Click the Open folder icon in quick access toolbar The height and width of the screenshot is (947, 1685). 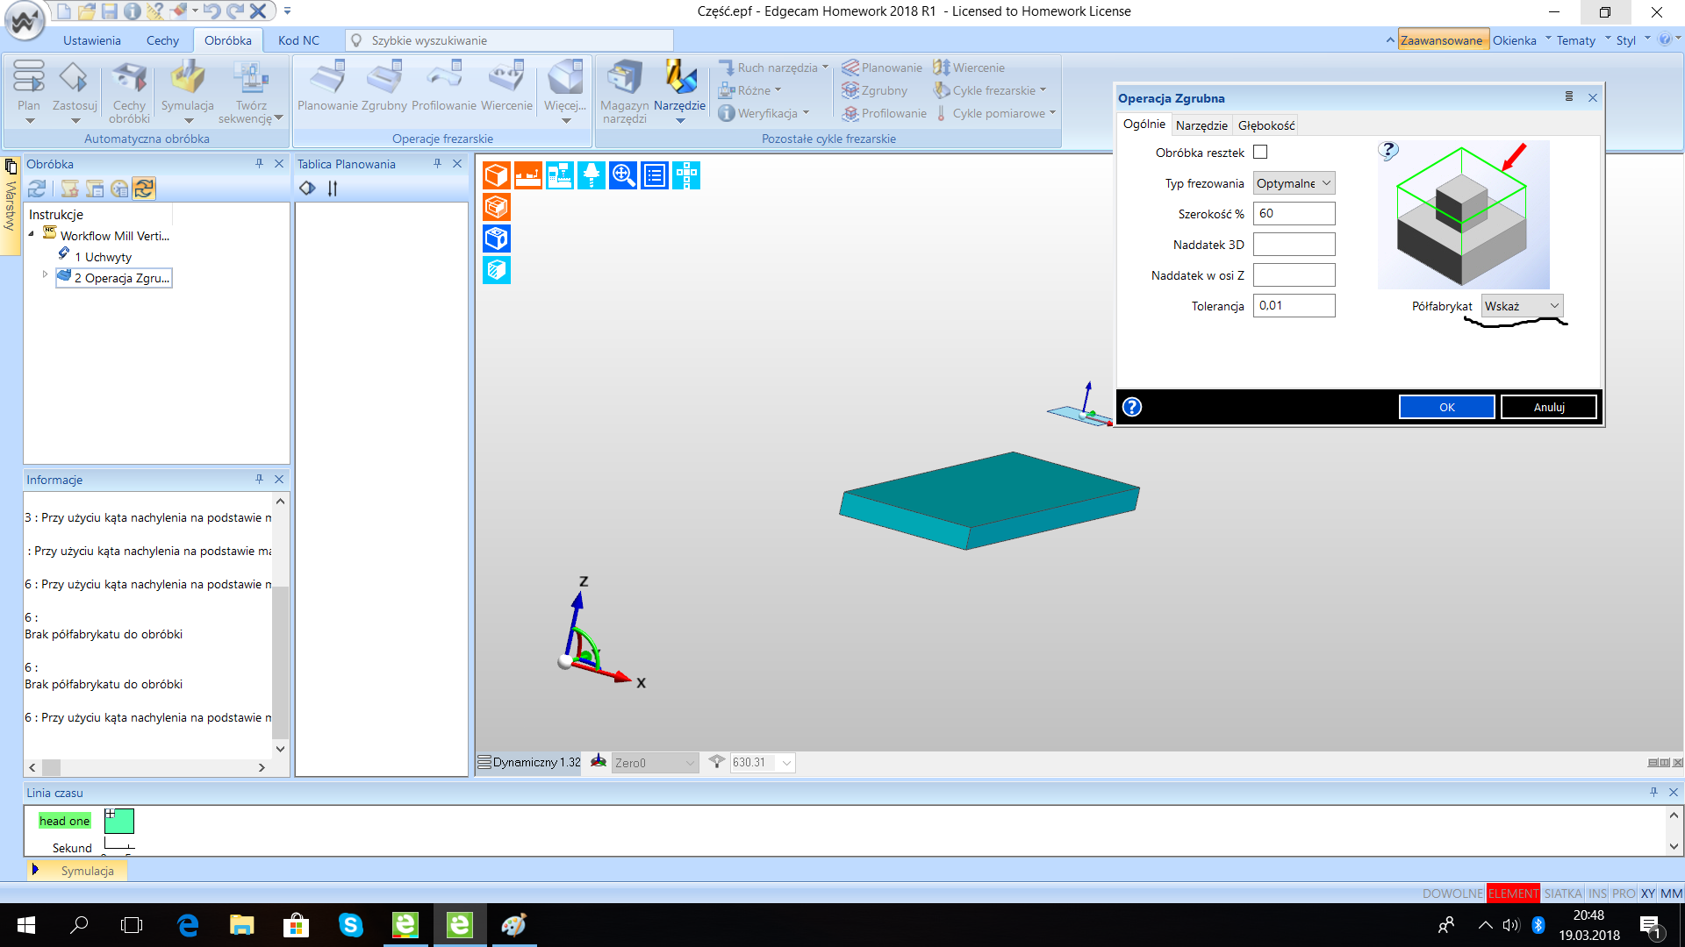pos(86,11)
